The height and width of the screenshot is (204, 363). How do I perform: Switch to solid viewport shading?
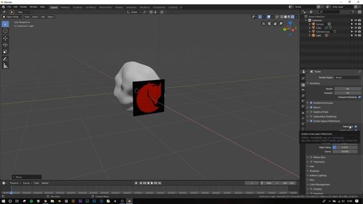point(285,16)
